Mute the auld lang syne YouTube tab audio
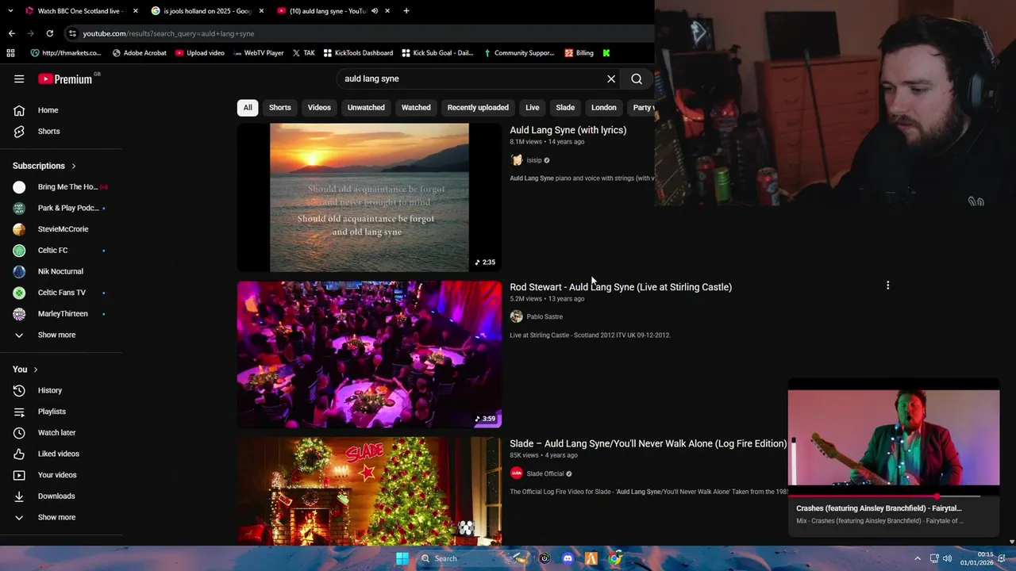Image resolution: width=1016 pixels, height=571 pixels. [375, 11]
